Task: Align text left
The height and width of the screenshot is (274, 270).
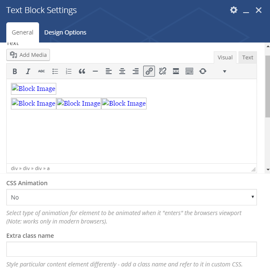Action: (109, 71)
